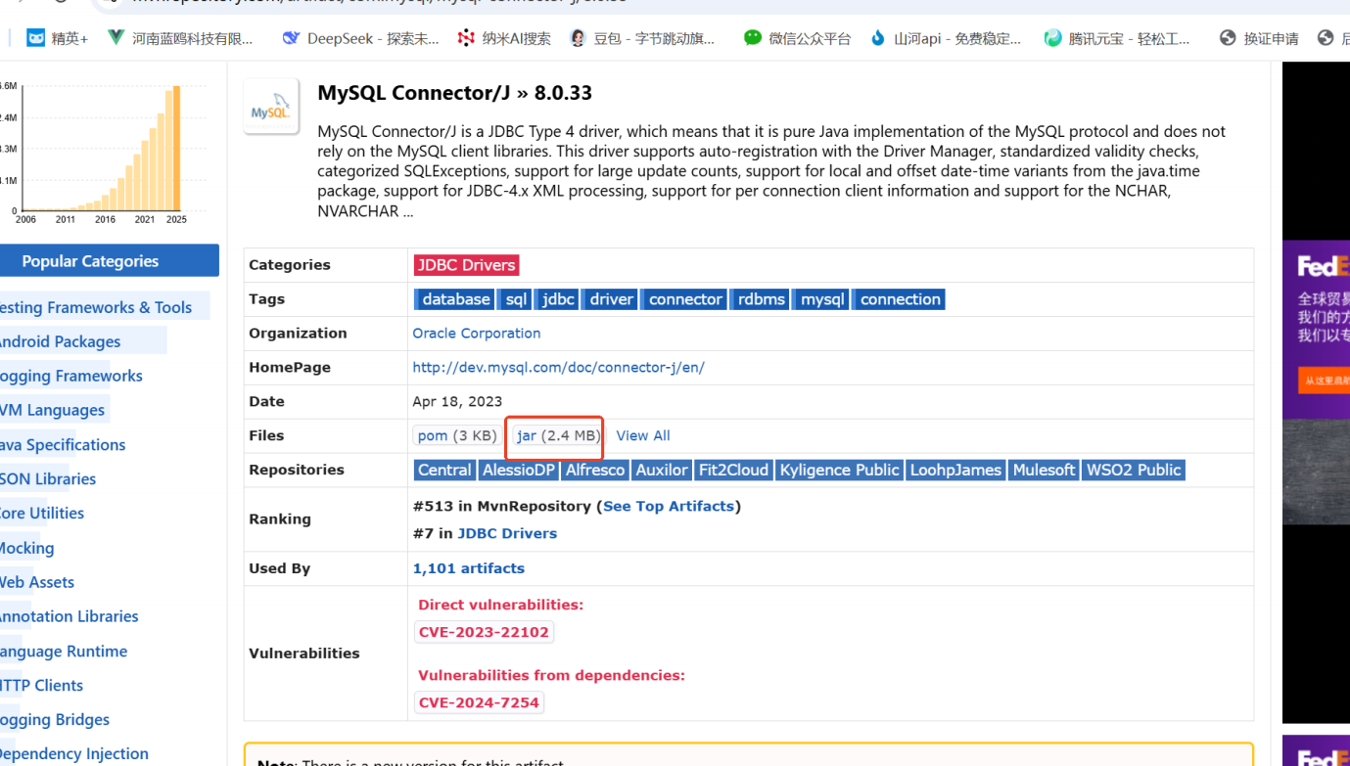This screenshot has width=1350, height=766.
Task: Open the Central repository
Action: 444,471
